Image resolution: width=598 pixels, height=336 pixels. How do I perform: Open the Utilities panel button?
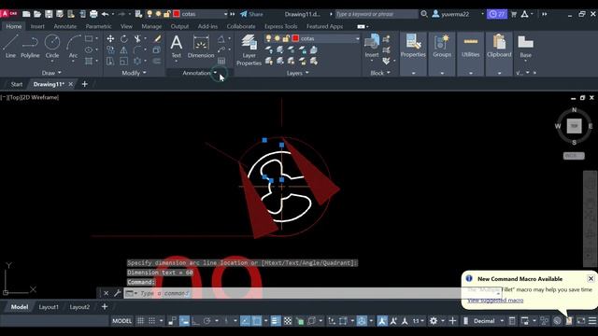(x=471, y=46)
